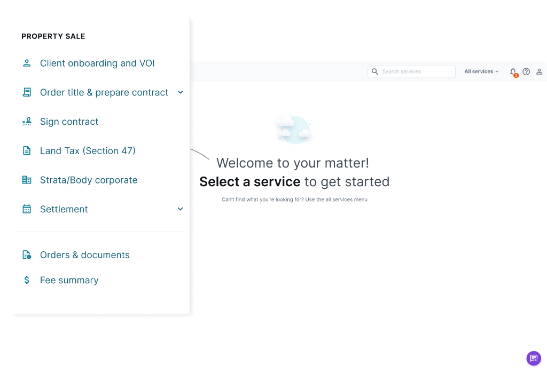Open the notifications bell with badge
Screen dimensions: 547x391
pyautogui.click(x=513, y=71)
